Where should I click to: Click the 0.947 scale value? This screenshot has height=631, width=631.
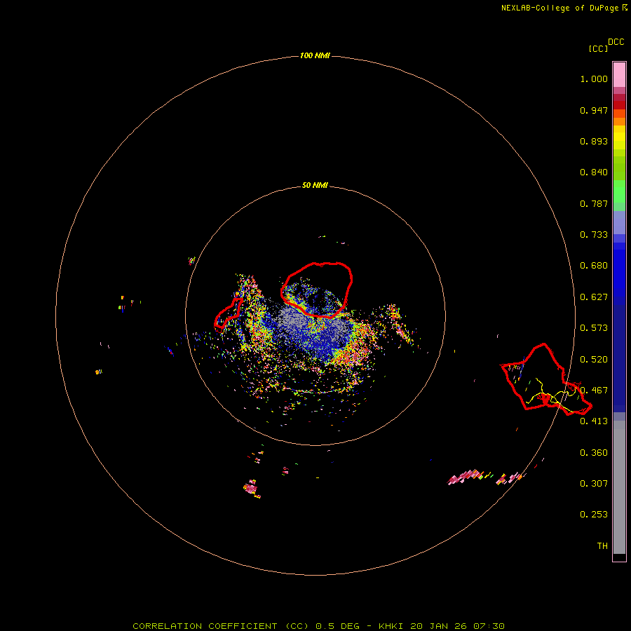click(x=594, y=110)
